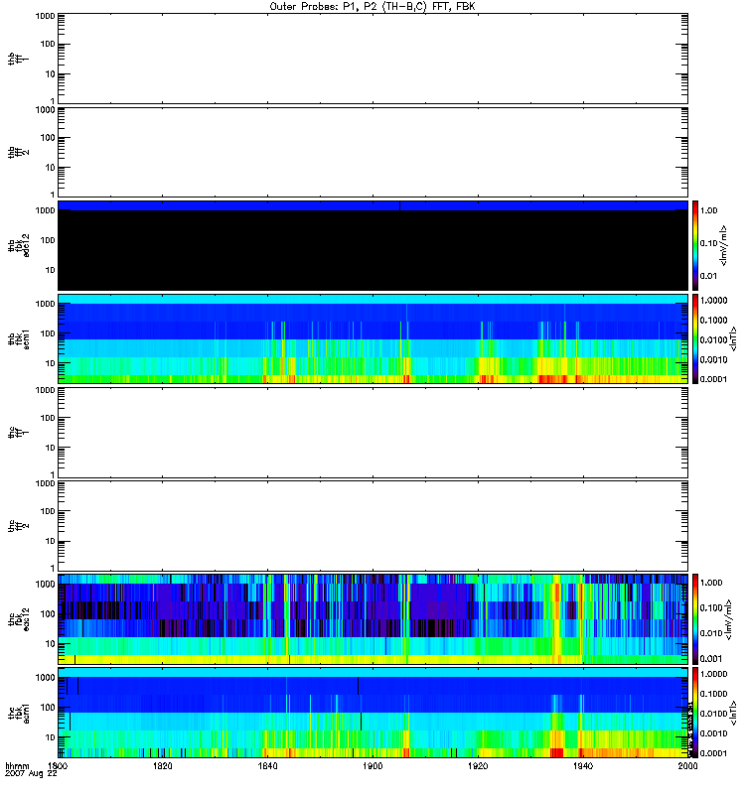Click the '1.00' label on thb ede12 colorbar
Viewport: 745px width, 794px height.
[708, 210]
